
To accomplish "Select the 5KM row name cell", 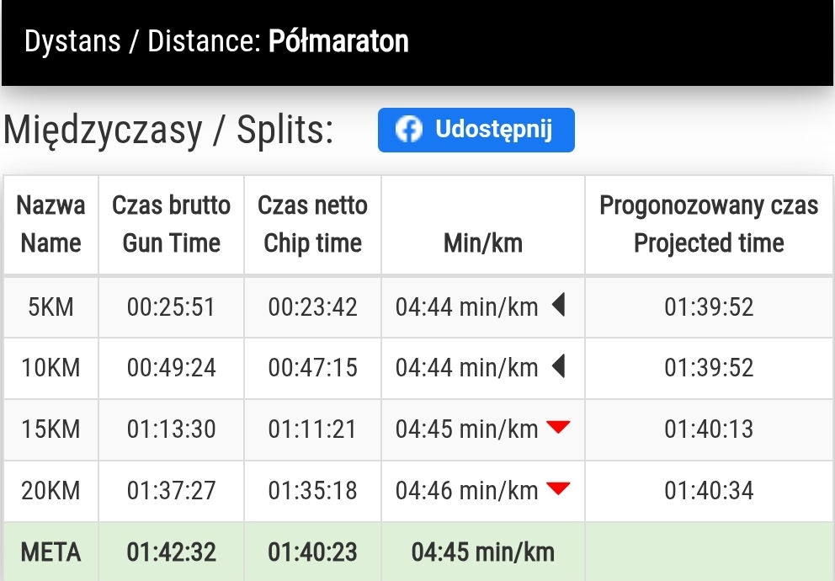I will coord(51,306).
